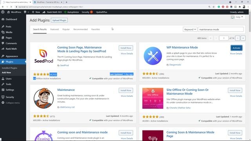Open Security admin bar item
This screenshot has width=251, height=141.
87,12
